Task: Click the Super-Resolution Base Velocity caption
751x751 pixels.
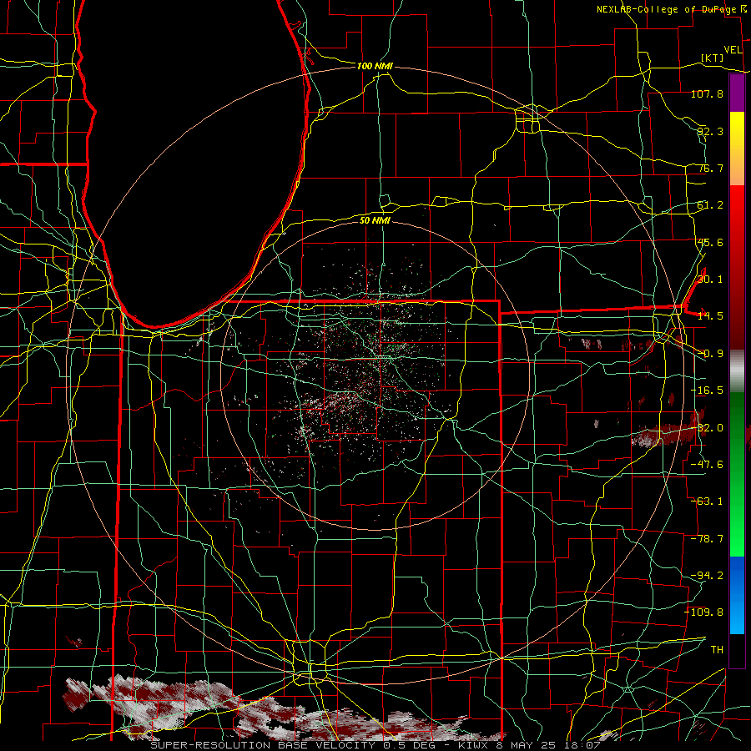Action: pyautogui.click(x=375, y=745)
